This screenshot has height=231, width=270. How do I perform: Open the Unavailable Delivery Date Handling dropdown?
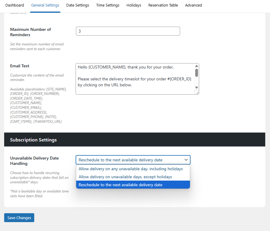point(133,160)
